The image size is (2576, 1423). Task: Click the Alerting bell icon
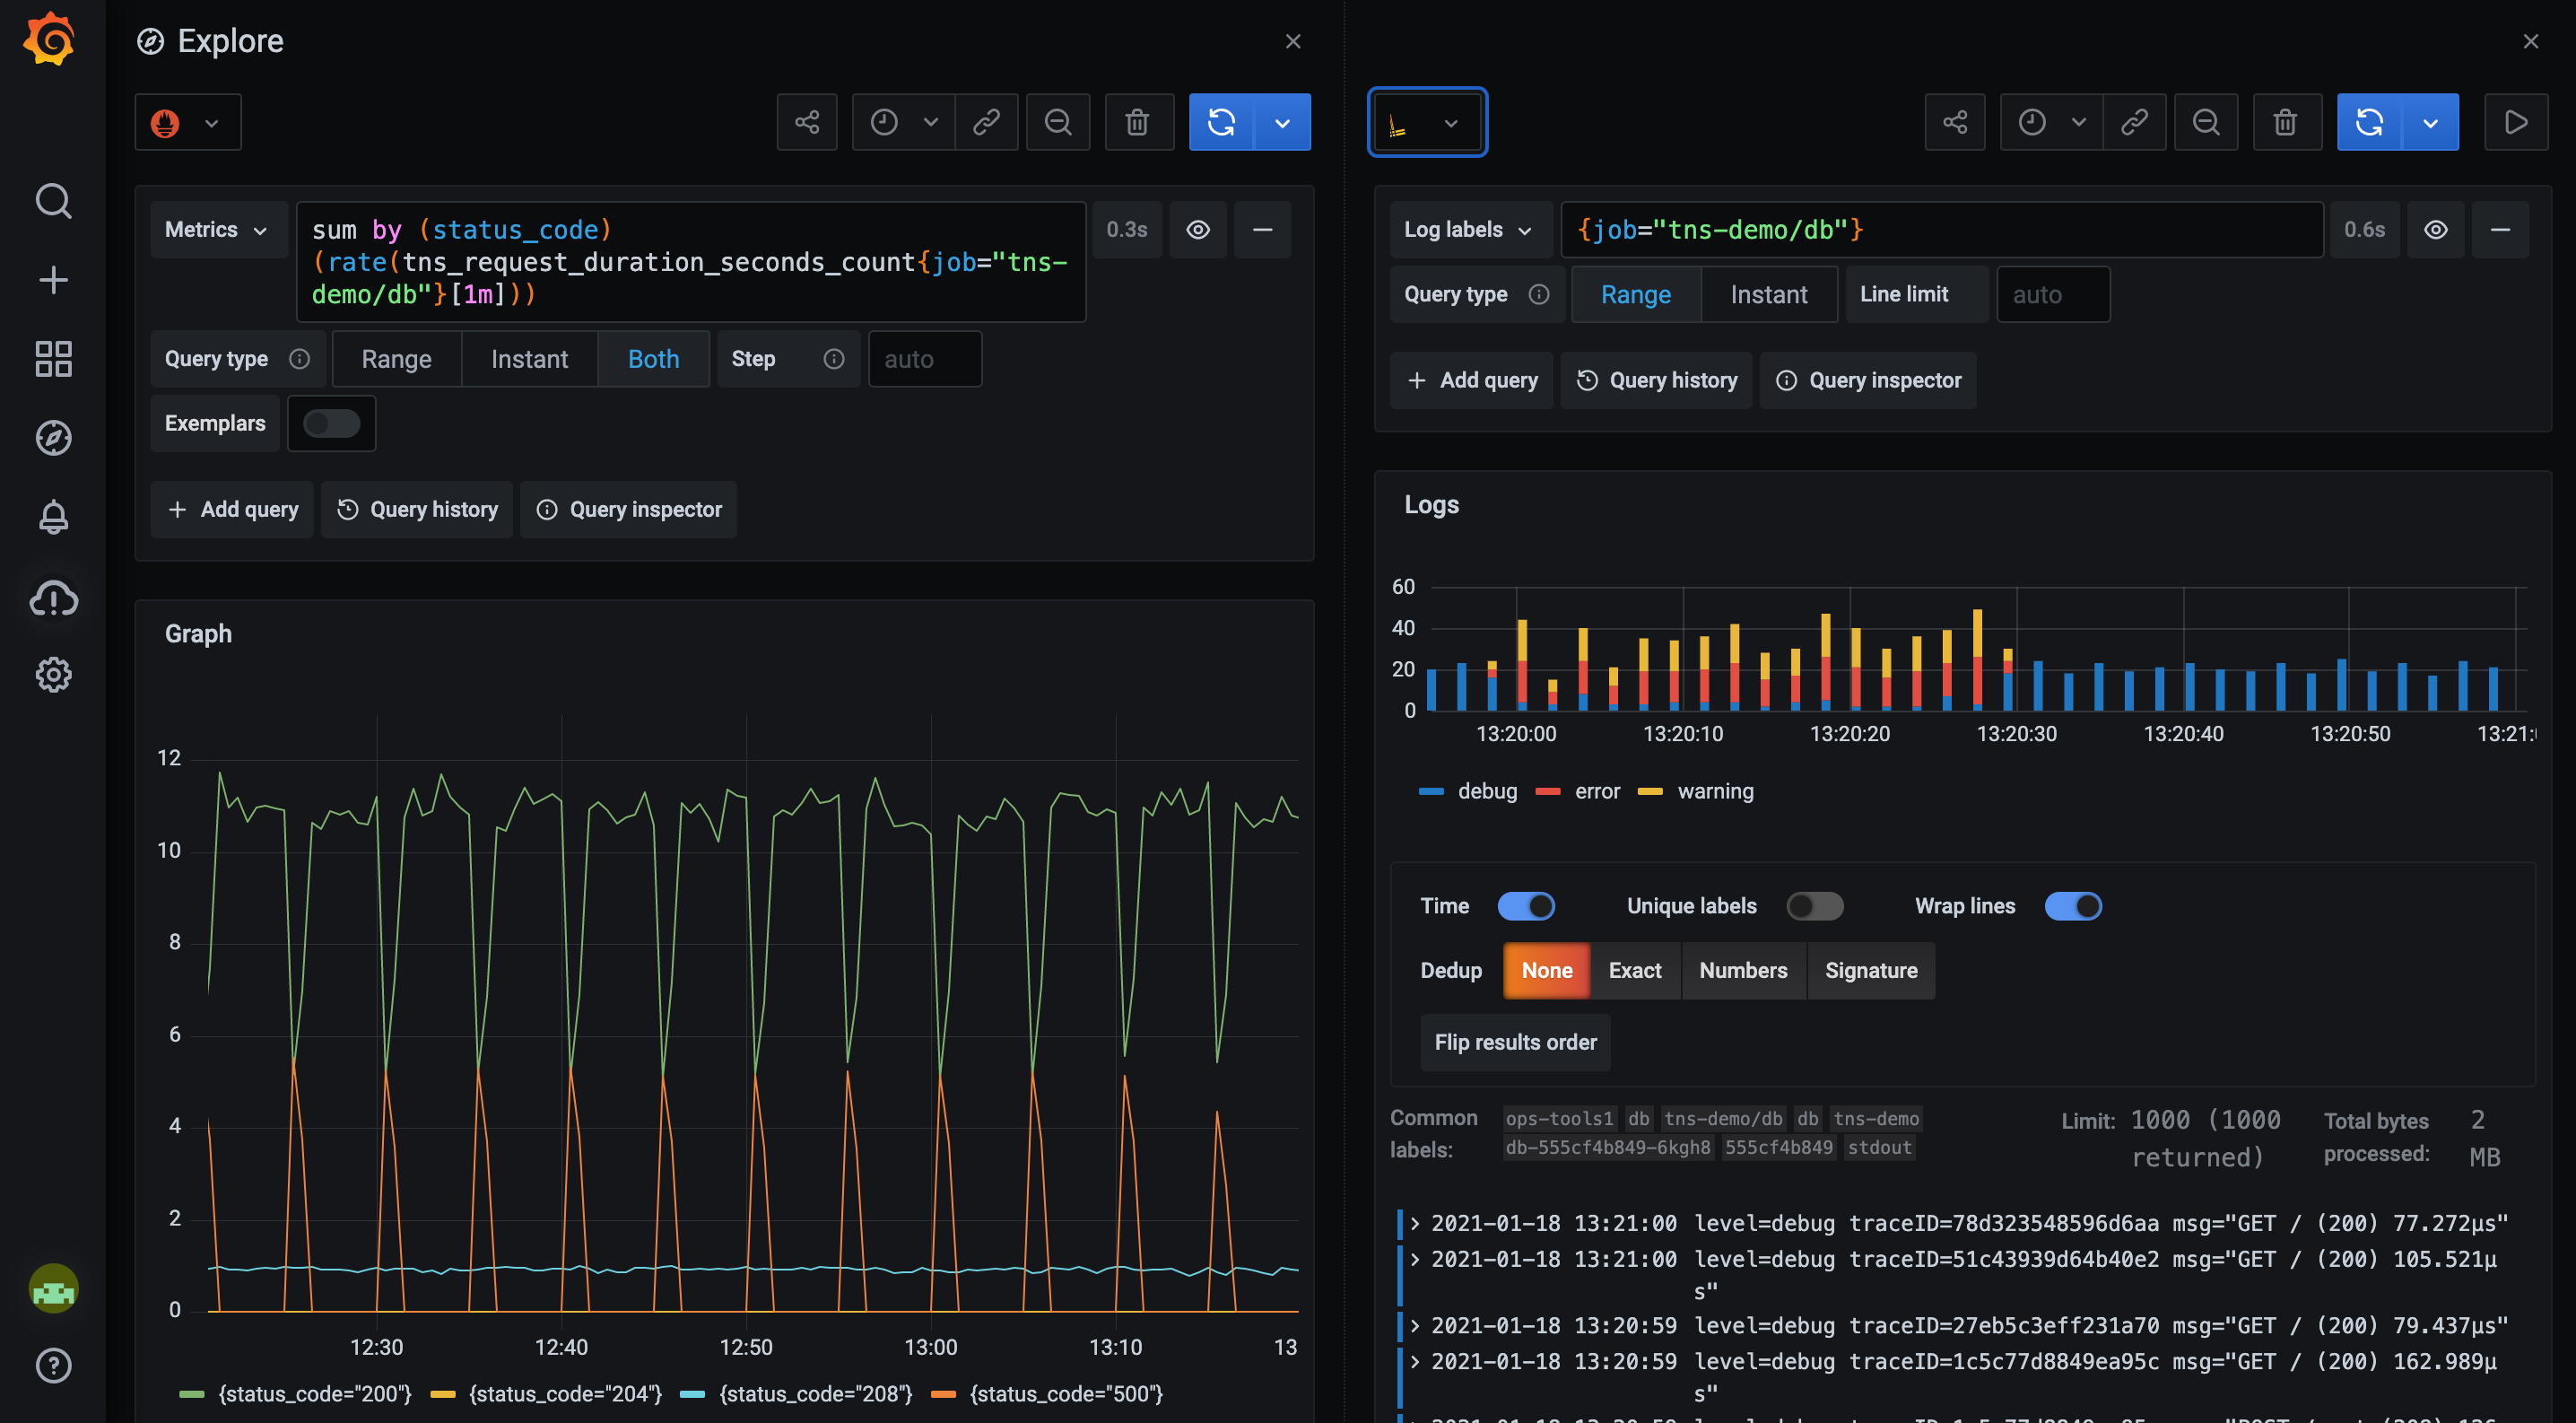point(53,516)
